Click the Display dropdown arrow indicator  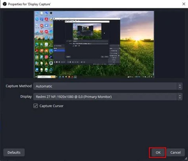point(180,97)
